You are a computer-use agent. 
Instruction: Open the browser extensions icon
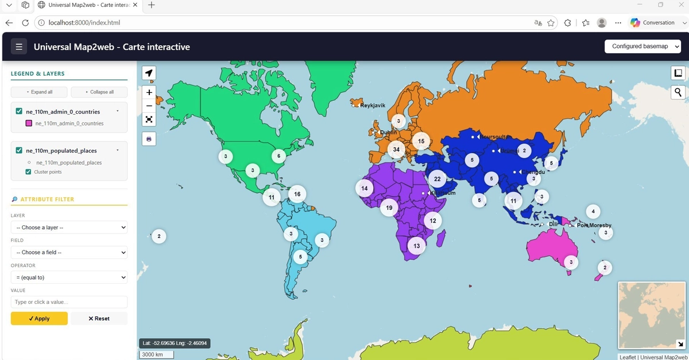(x=568, y=23)
